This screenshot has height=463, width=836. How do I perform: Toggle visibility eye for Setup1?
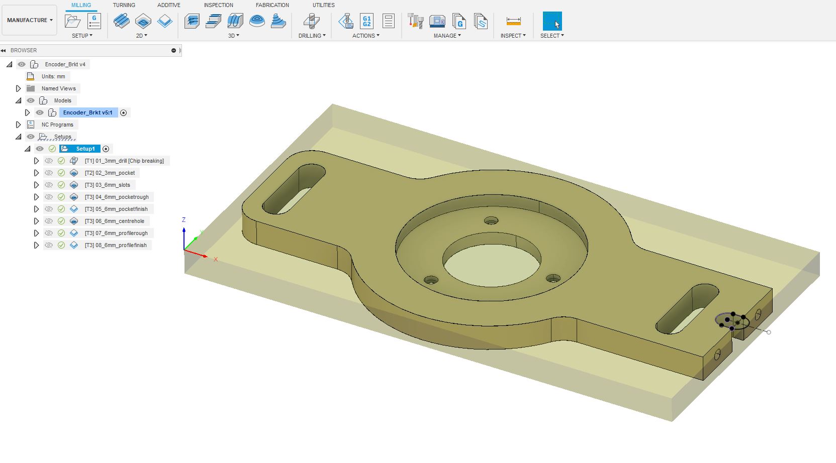[x=40, y=149]
